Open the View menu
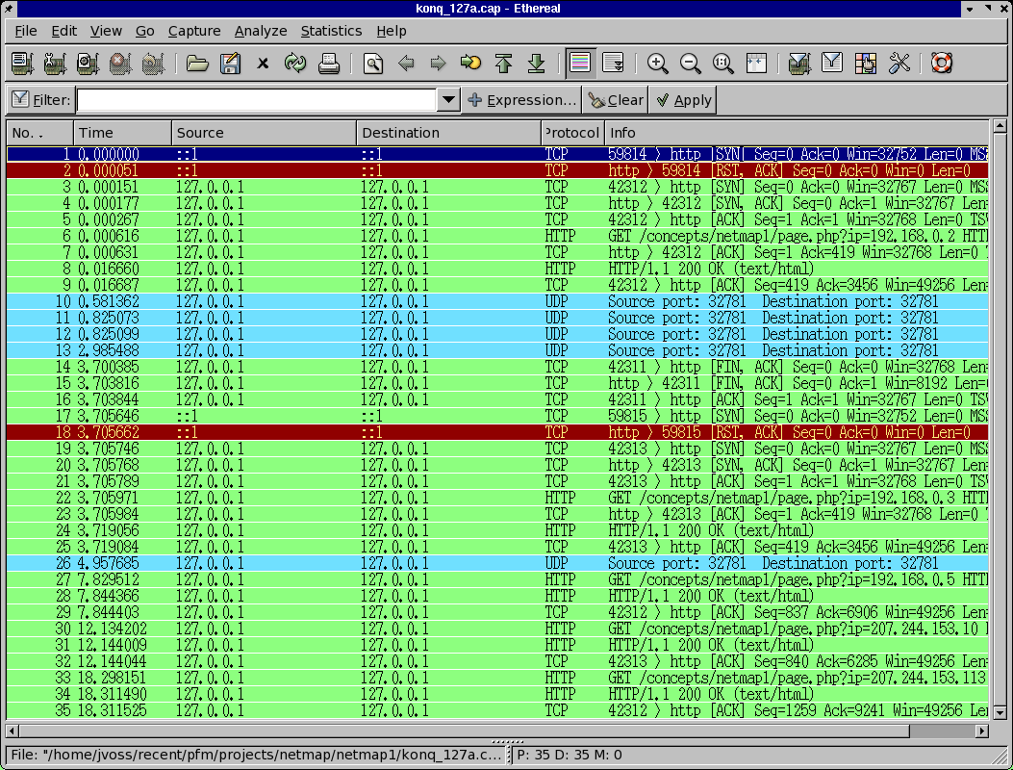The height and width of the screenshot is (770, 1013). click(x=106, y=31)
